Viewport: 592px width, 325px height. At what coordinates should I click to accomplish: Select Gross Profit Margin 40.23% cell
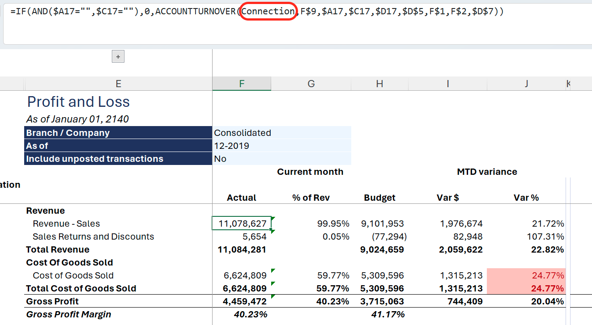pos(250,314)
